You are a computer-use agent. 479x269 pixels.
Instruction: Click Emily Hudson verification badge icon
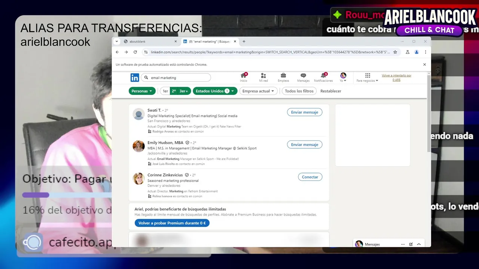[x=187, y=143]
